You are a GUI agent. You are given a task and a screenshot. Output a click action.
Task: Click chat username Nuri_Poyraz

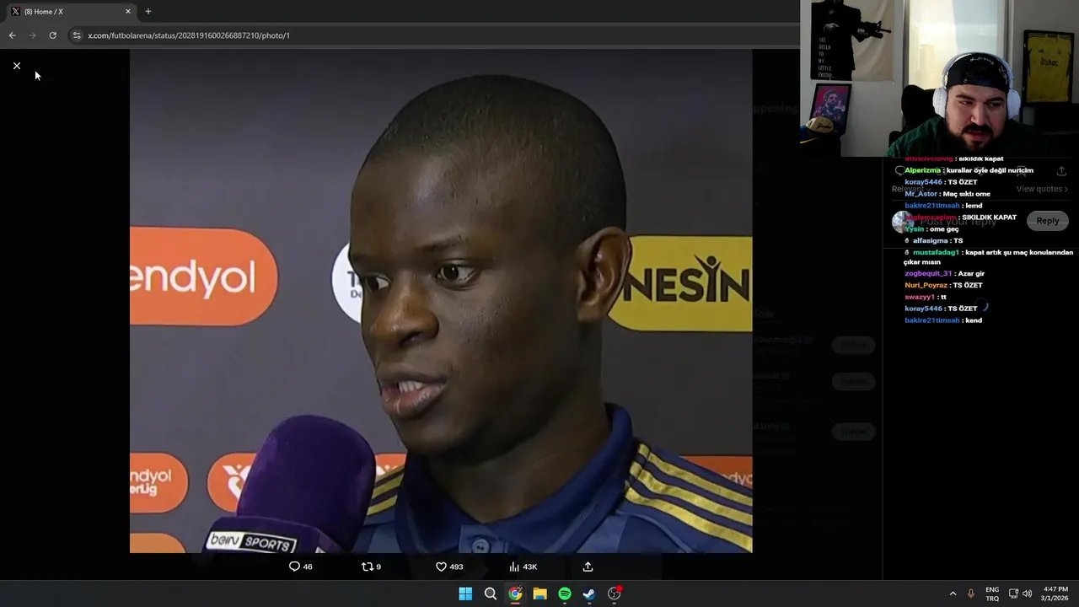[x=926, y=285]
